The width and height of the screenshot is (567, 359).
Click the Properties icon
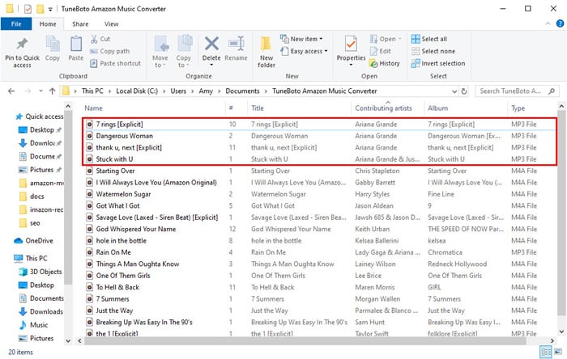pyautogui.click(x=351, y=44)
